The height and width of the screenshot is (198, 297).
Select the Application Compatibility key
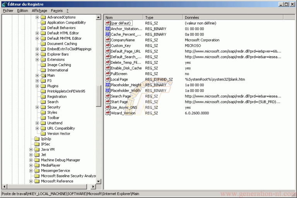[67, 22]
